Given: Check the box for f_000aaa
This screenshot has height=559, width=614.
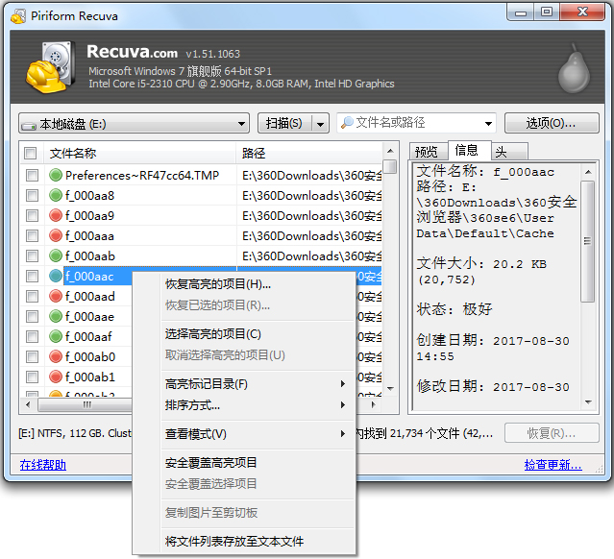Looking at the screenshot, I should [32, 235].
